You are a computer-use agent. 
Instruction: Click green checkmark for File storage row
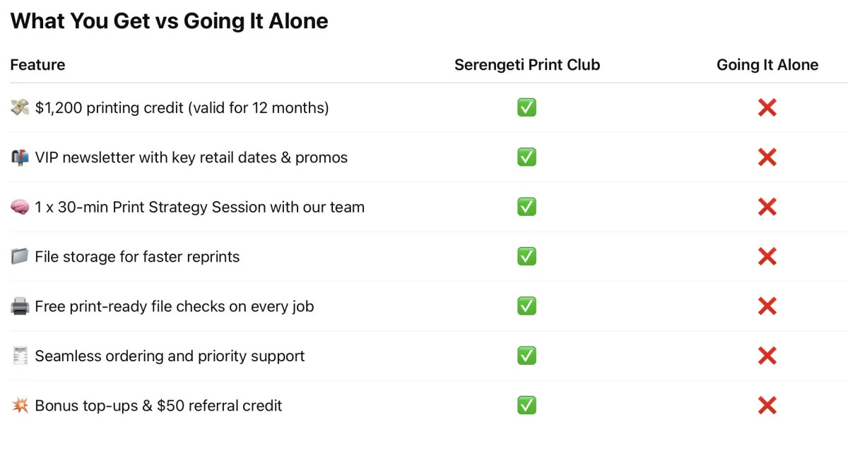coord(526,257)
